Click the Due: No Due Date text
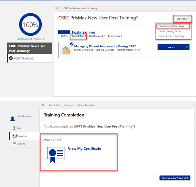 coord(105,50)
